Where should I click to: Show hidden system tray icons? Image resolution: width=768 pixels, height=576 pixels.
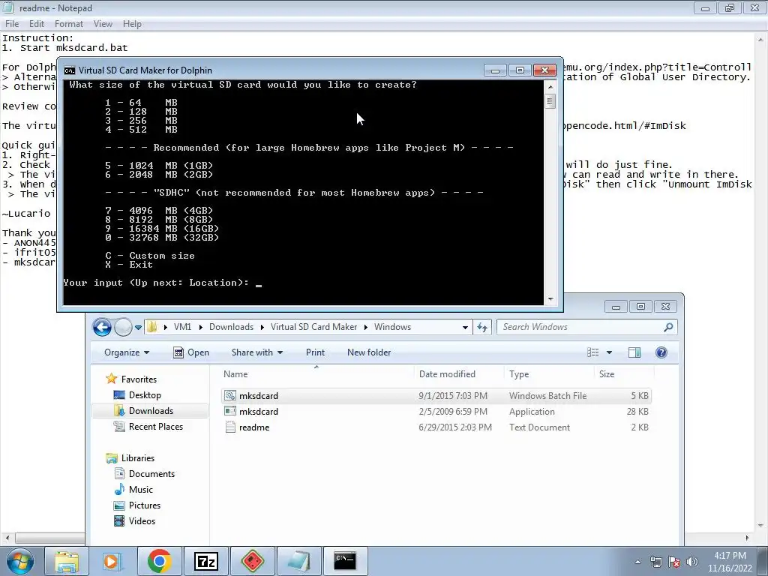pos(637,562)
